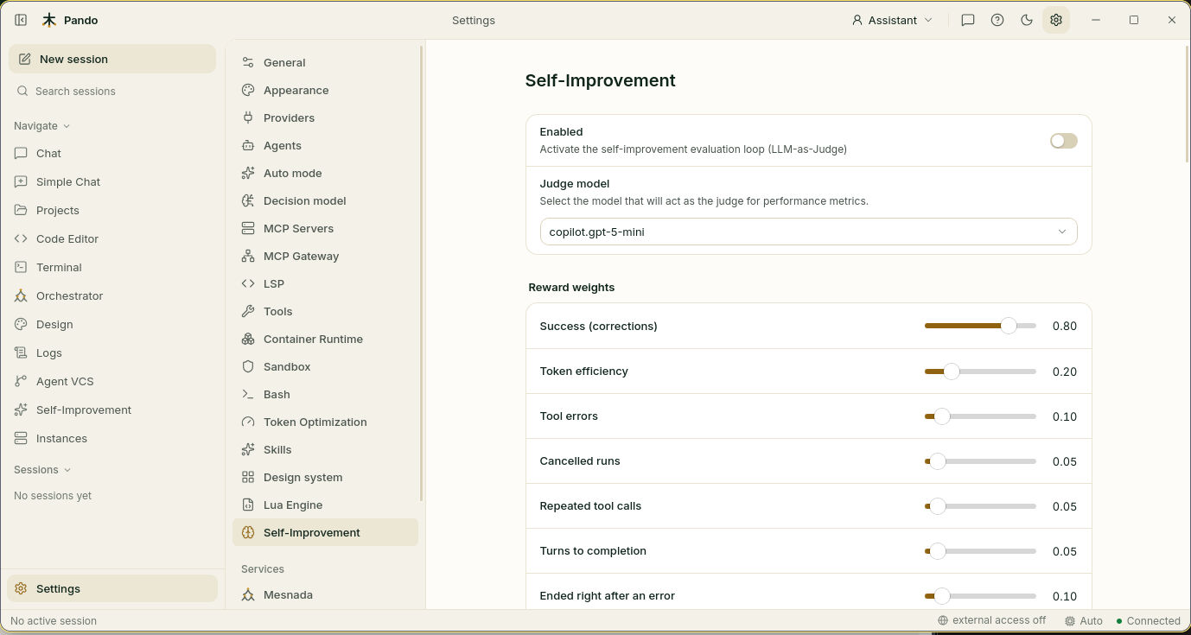Viewport: 1191px width, 635px height.
Task: Open the chat bubble icon in title bar
Action: (x=968, y=20)
